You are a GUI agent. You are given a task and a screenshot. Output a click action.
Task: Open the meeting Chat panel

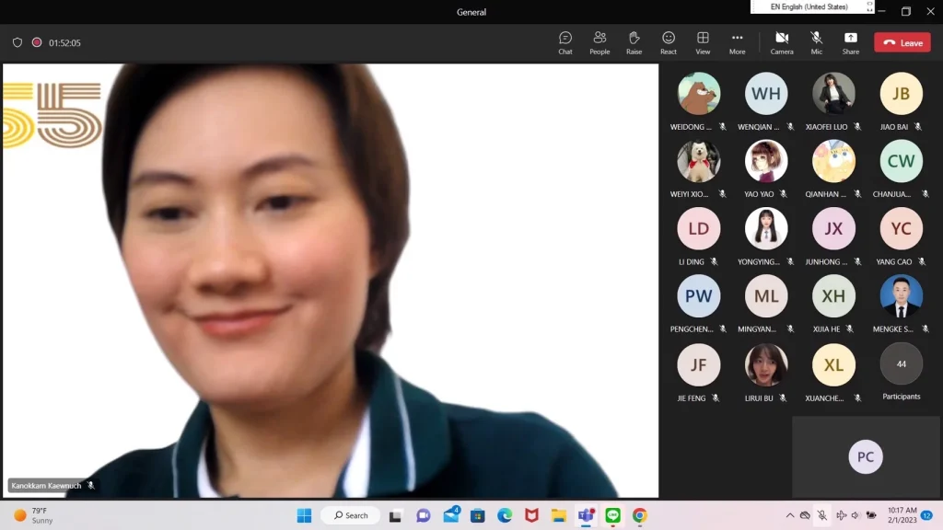[565, 42]
